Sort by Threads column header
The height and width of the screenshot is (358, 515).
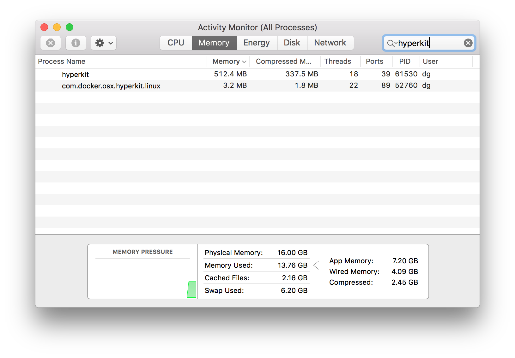coord(340,62)
